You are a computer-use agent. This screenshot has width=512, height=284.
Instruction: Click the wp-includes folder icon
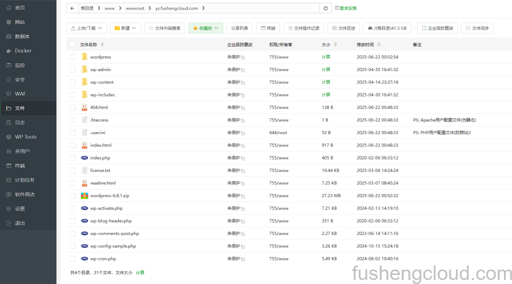tap(84, 94)
